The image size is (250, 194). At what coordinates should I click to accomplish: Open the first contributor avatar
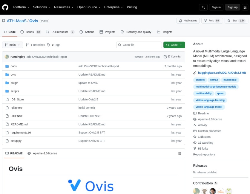197,191
